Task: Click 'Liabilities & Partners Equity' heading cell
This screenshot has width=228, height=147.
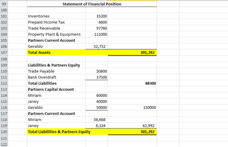Action: point(56,65)
